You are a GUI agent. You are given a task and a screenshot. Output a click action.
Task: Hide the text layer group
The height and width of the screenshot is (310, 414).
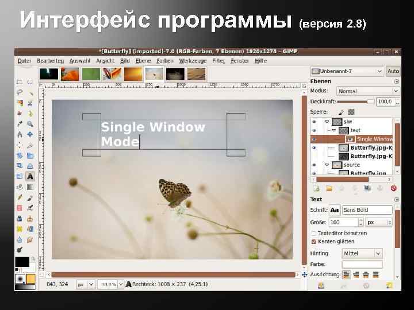tap(314, 130)
